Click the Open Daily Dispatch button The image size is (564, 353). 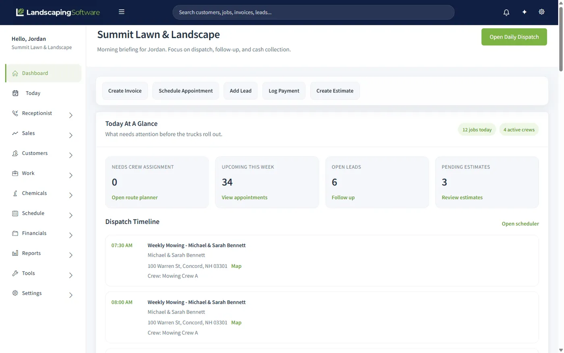coord(514,37)
